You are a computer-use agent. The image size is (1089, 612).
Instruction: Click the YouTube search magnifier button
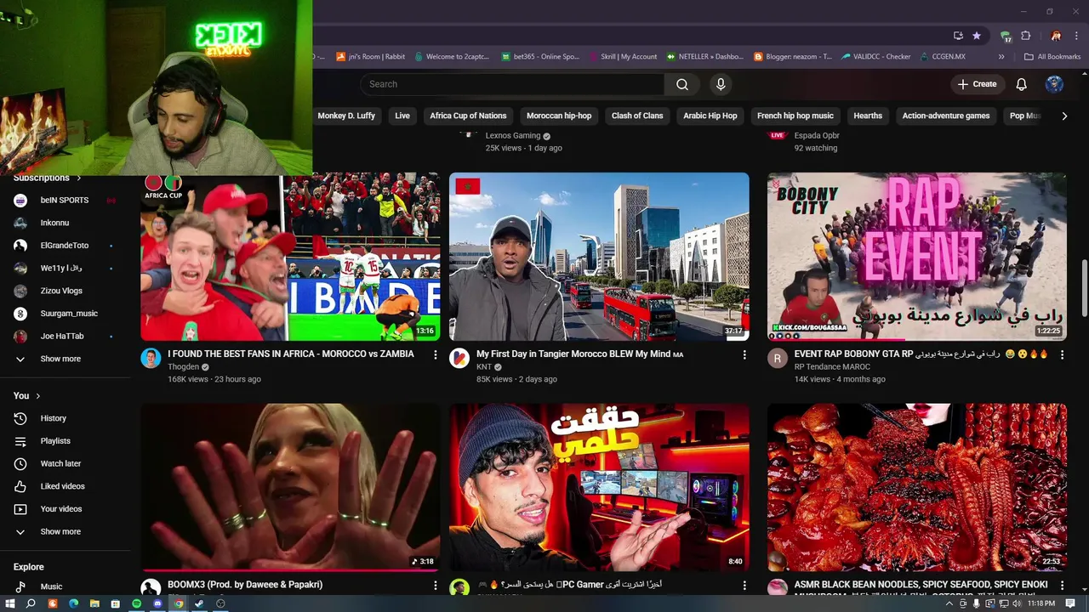682,84
